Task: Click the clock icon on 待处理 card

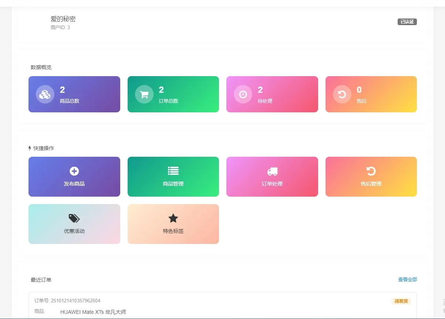Action: tap(243, 94)
